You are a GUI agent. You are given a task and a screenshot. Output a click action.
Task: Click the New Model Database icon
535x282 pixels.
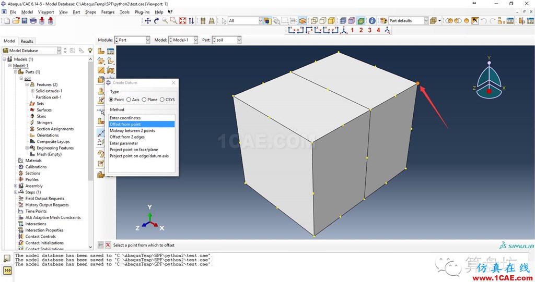click(x=7, y=21)
